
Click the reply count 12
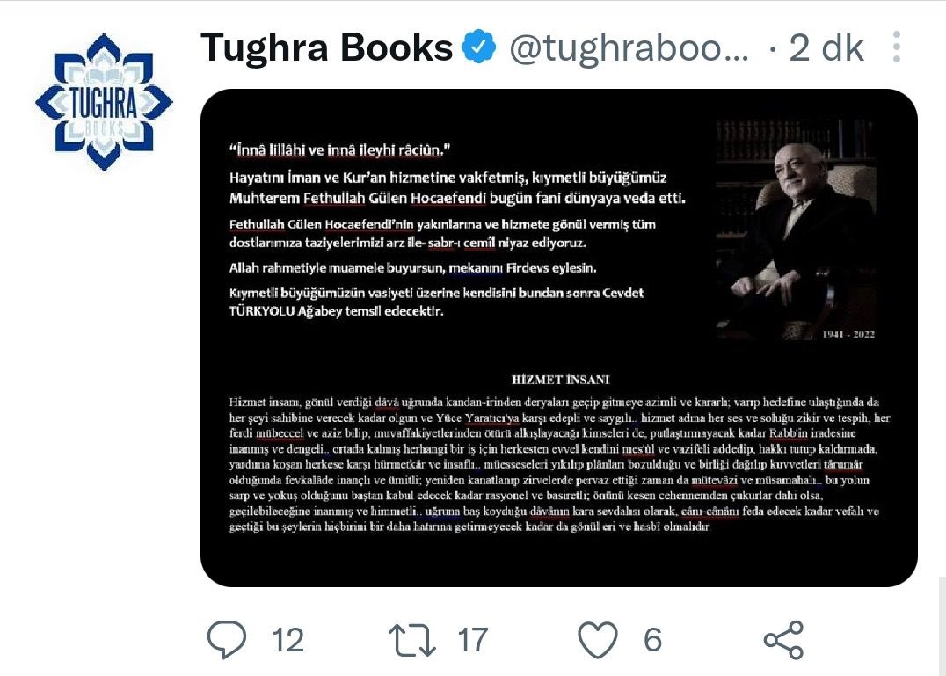click(x=287, y=640)
